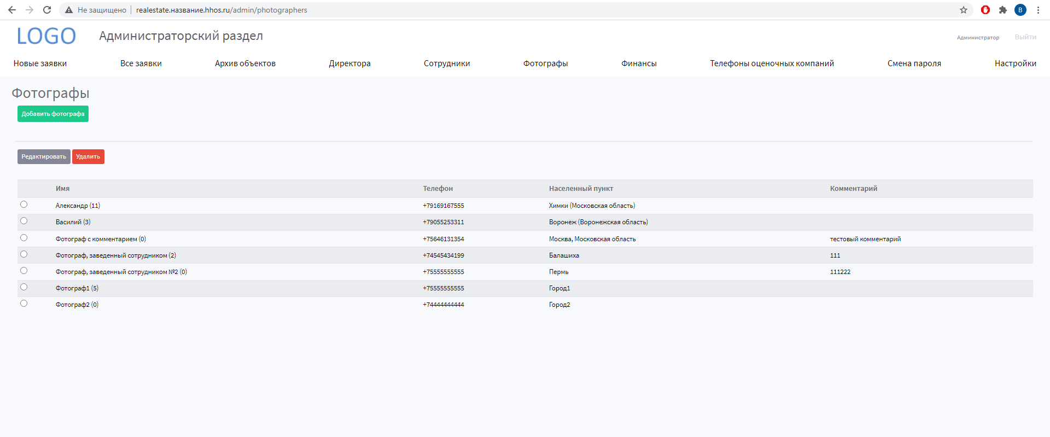
Task: Click the Балашиха location cell
Action: point(564,255)
